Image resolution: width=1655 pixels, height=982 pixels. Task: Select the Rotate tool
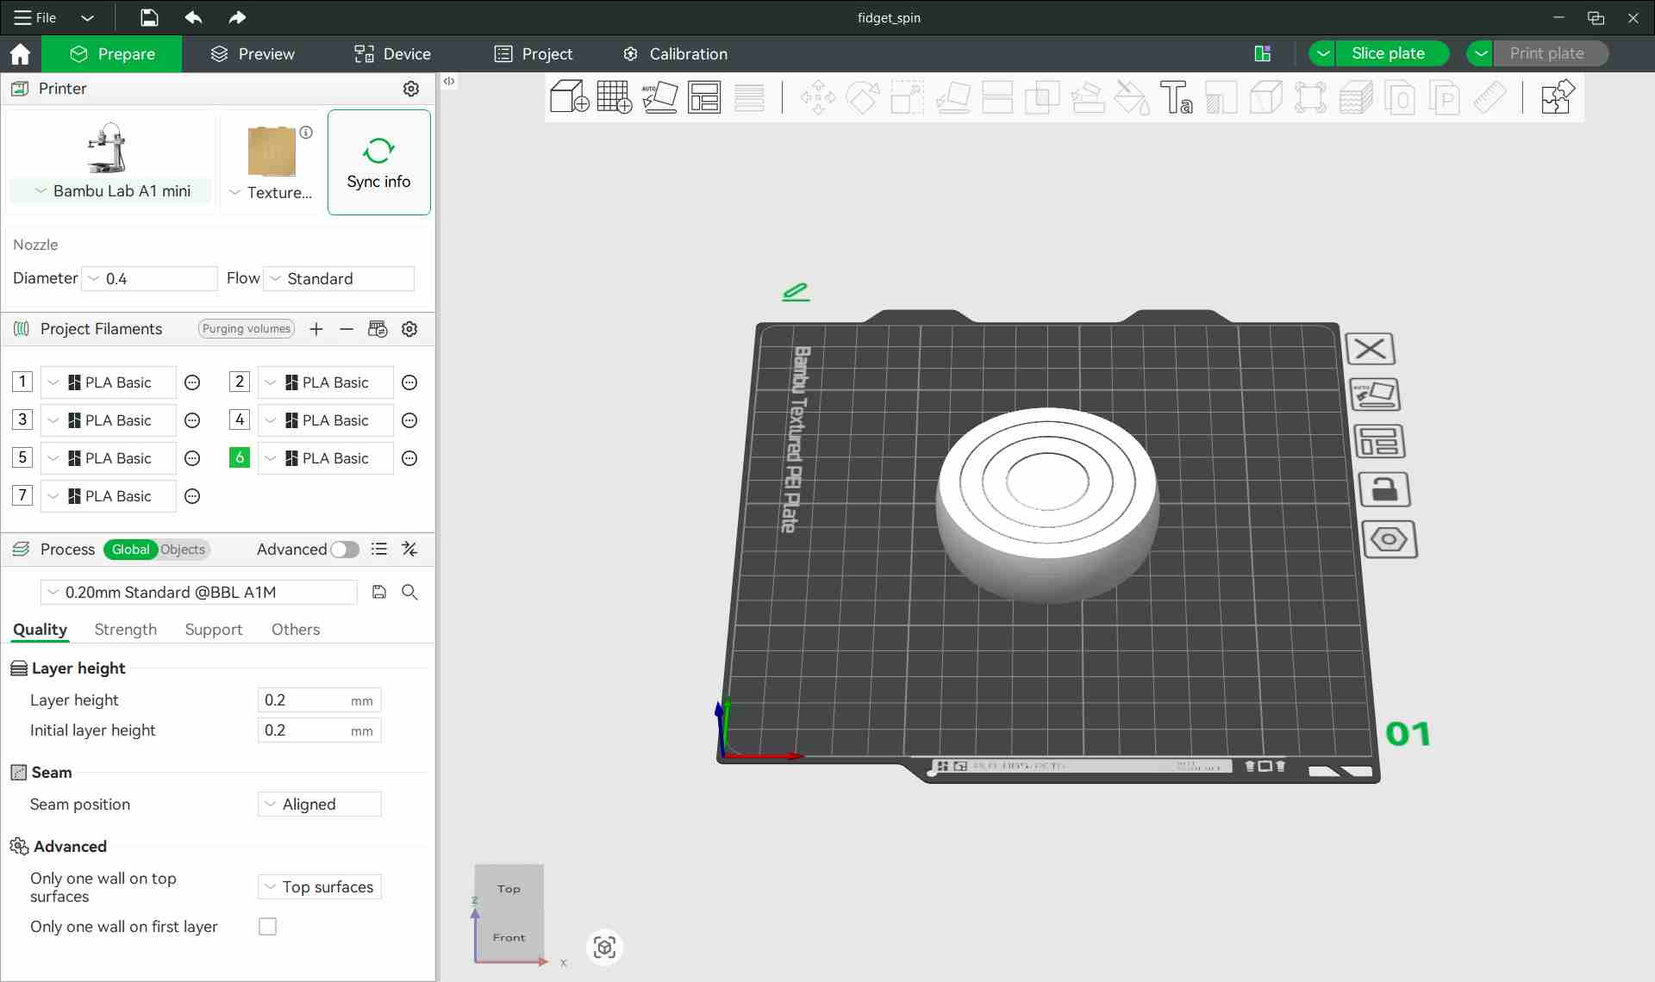[x=863, y=97]
